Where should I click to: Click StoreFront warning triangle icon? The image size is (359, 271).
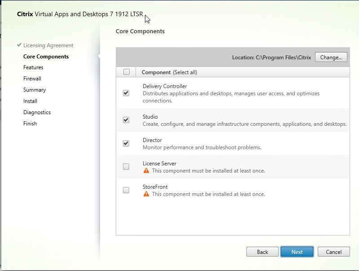146,194
